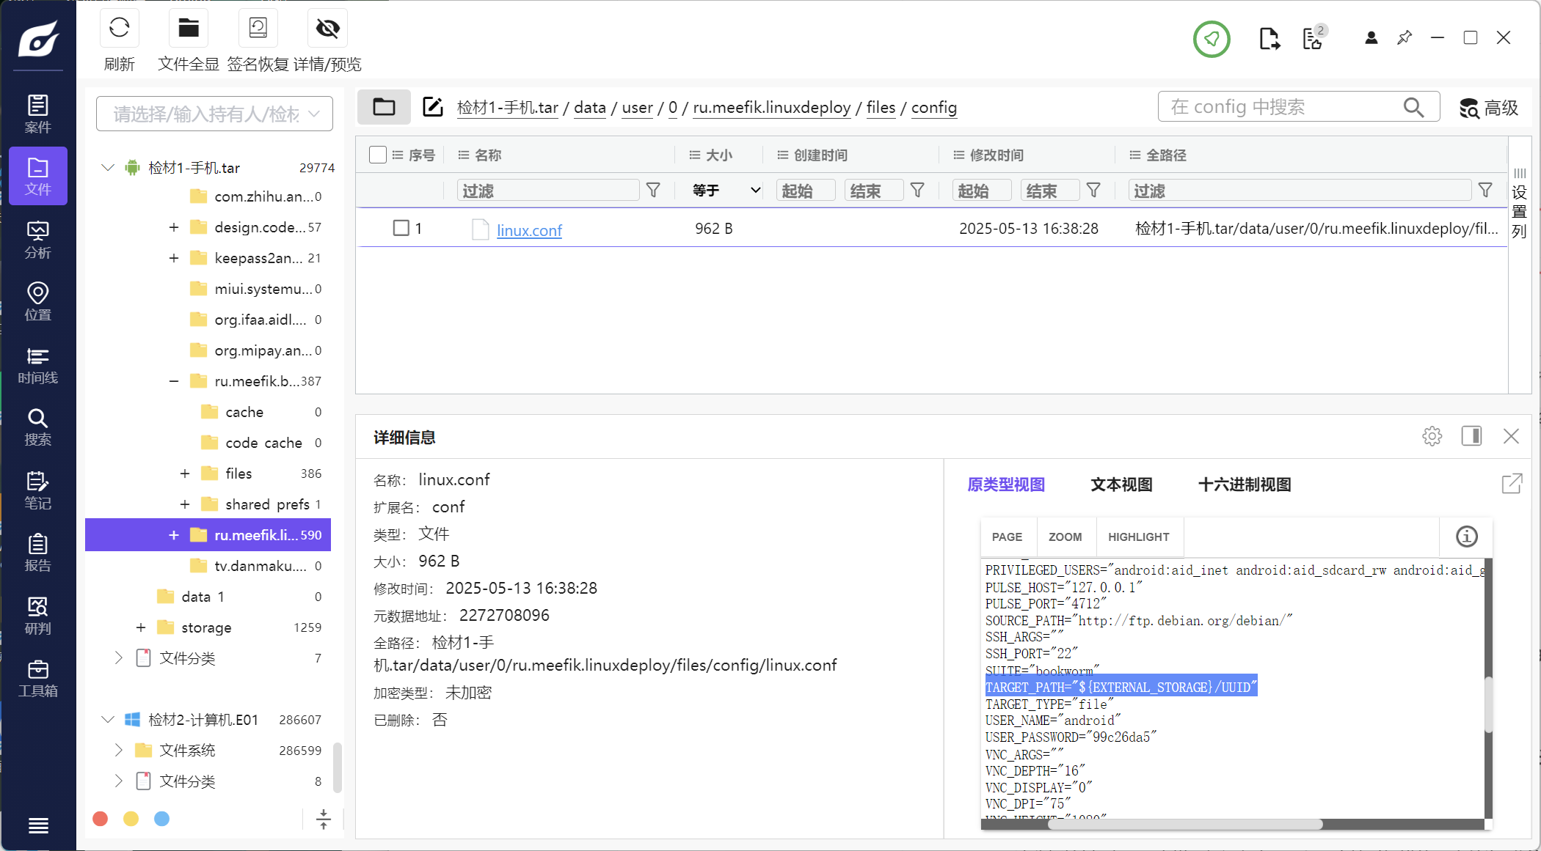Image resolution: width=1541 pixels, height=851 pixels.
Task: Click the Signature recovery (签名恢复) icon
Action: (258, 29)
